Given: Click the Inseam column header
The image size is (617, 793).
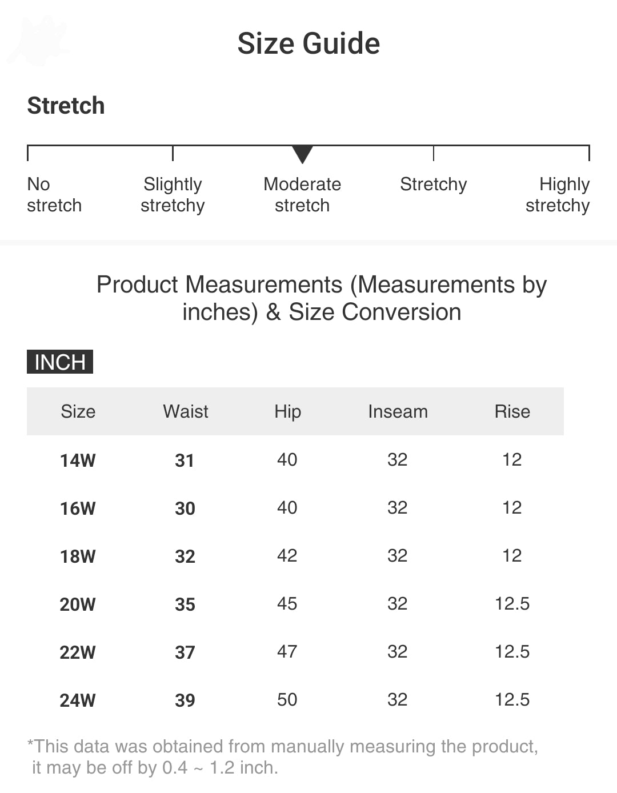Looking at the screenshot, I should click(398, 411).
